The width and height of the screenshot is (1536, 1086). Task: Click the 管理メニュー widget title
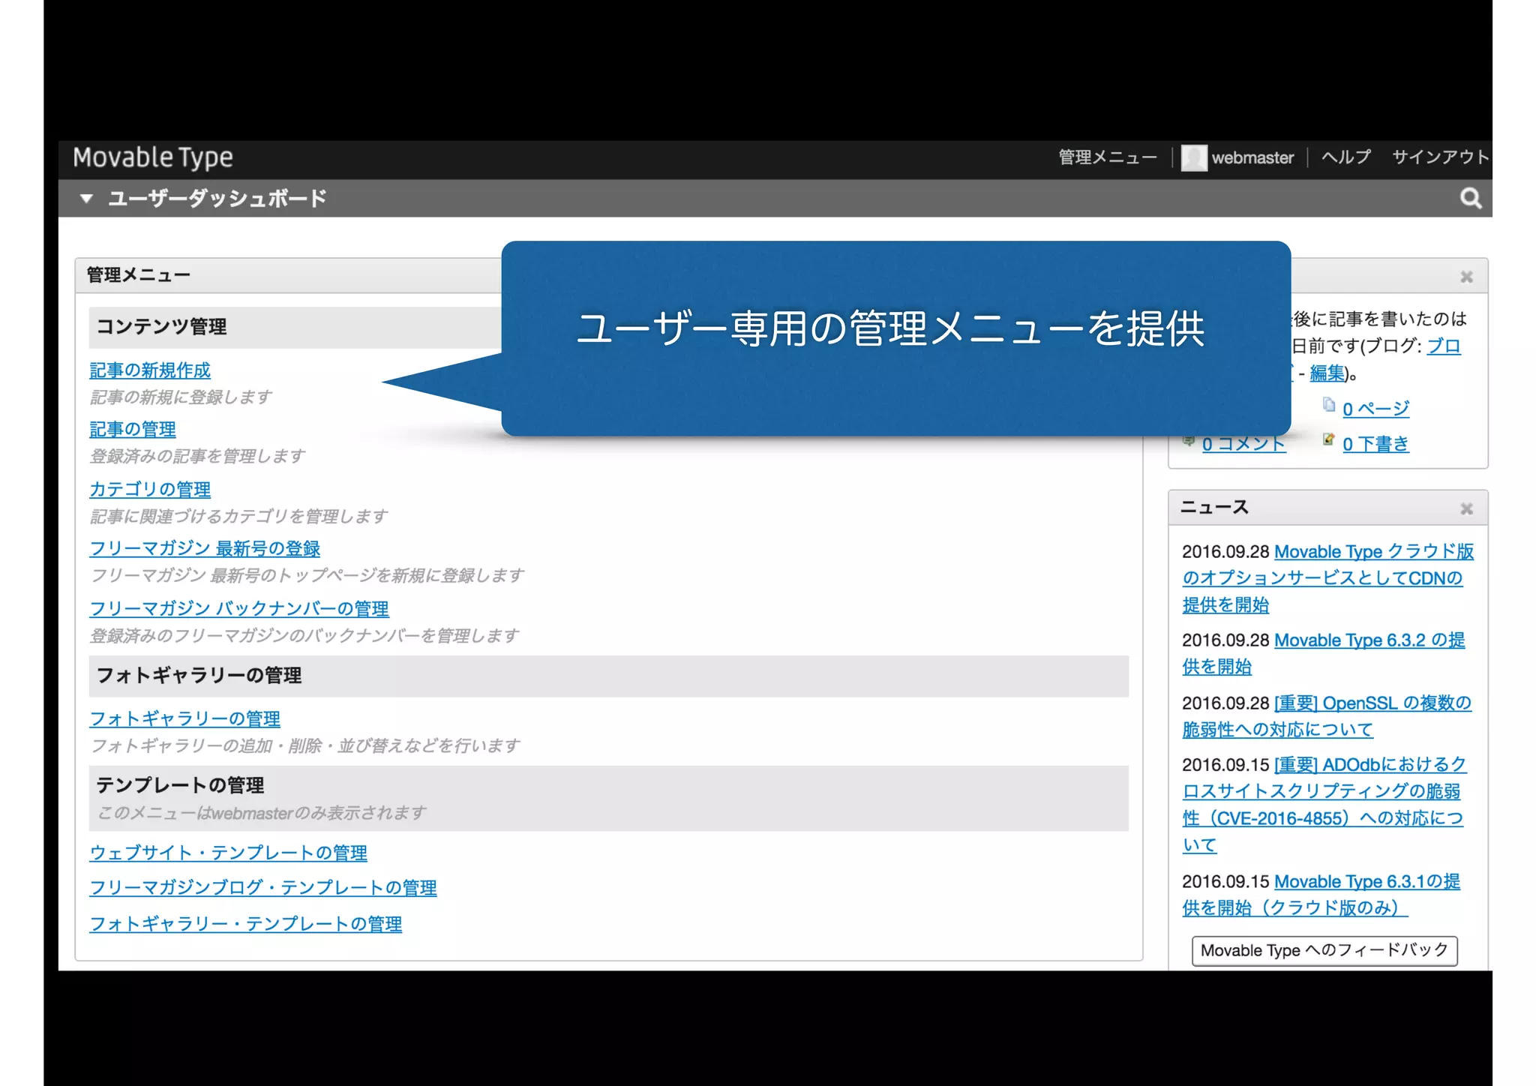(139, 275)
